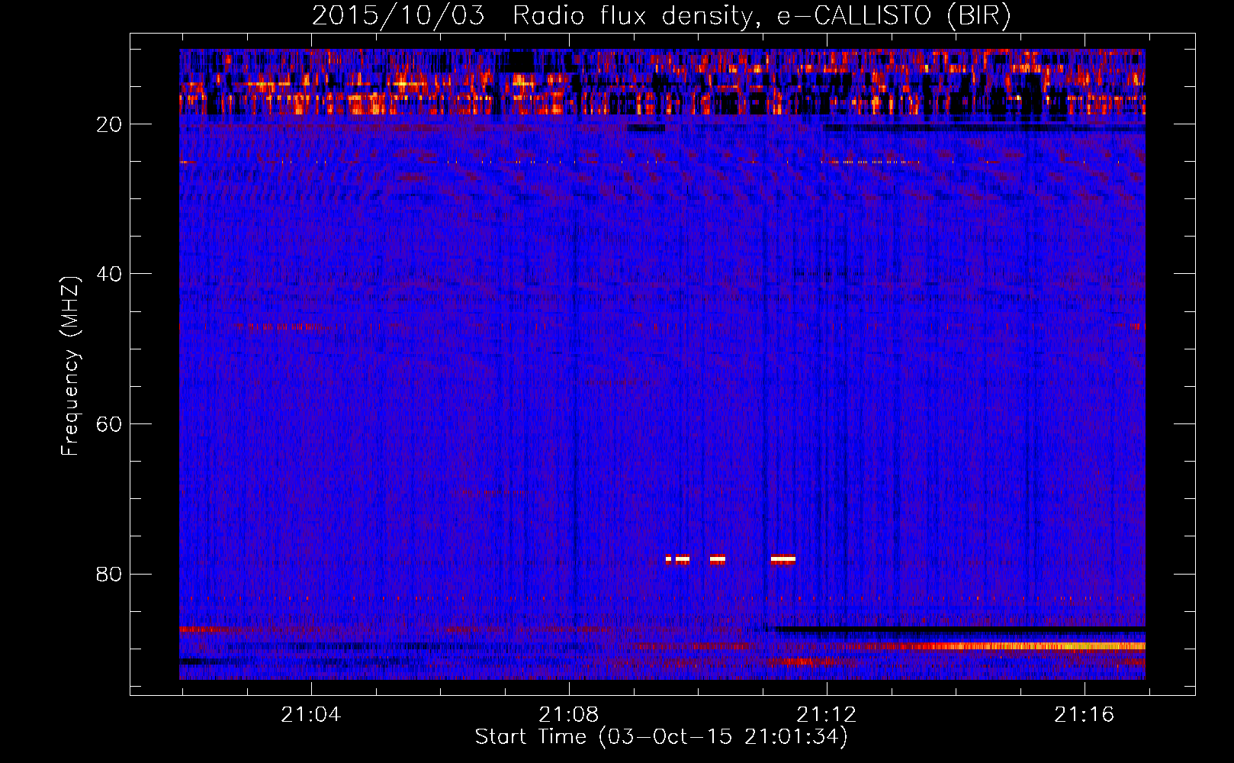Click the '60' frequency tick label

110,424
